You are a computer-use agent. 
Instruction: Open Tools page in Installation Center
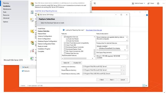tap(5, 12)
